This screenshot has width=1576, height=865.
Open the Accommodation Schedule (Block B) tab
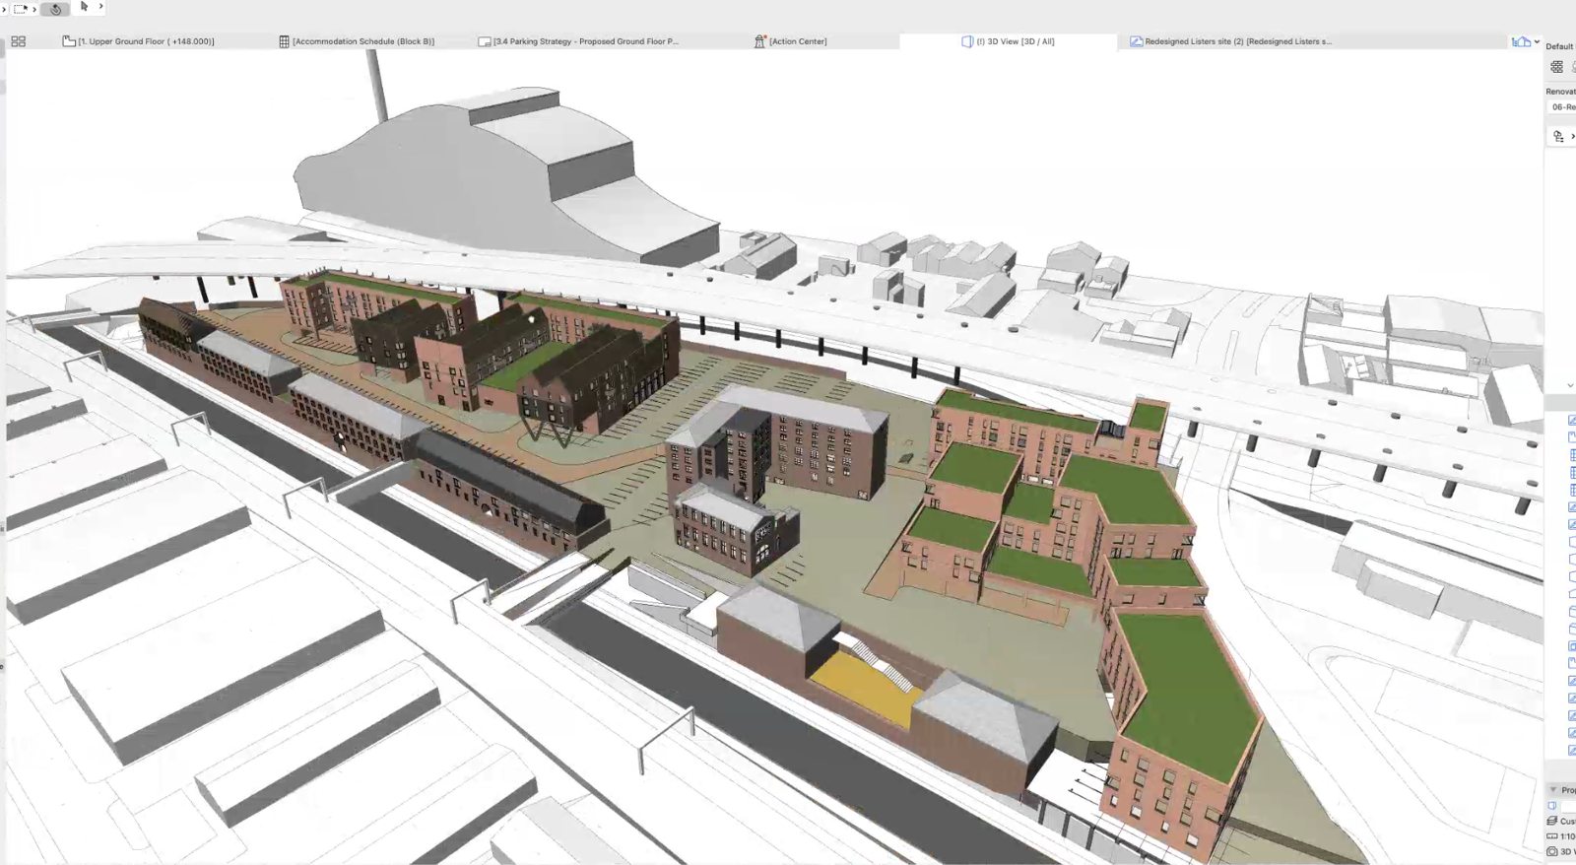coord(361,41)
